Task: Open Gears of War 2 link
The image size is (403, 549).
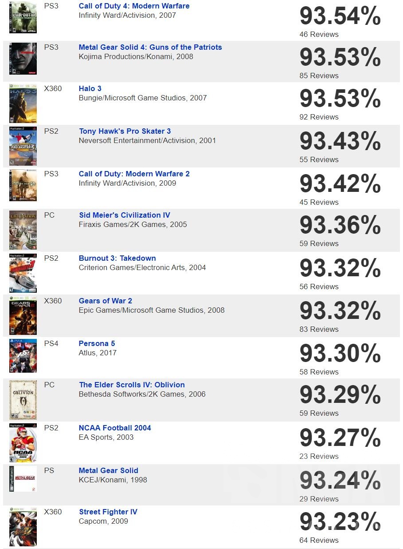Action: [106, 301]
